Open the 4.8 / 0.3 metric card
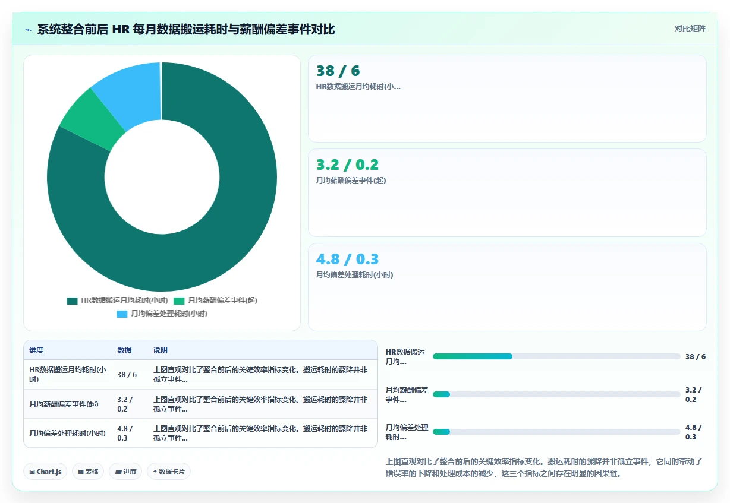 point(507,287)
